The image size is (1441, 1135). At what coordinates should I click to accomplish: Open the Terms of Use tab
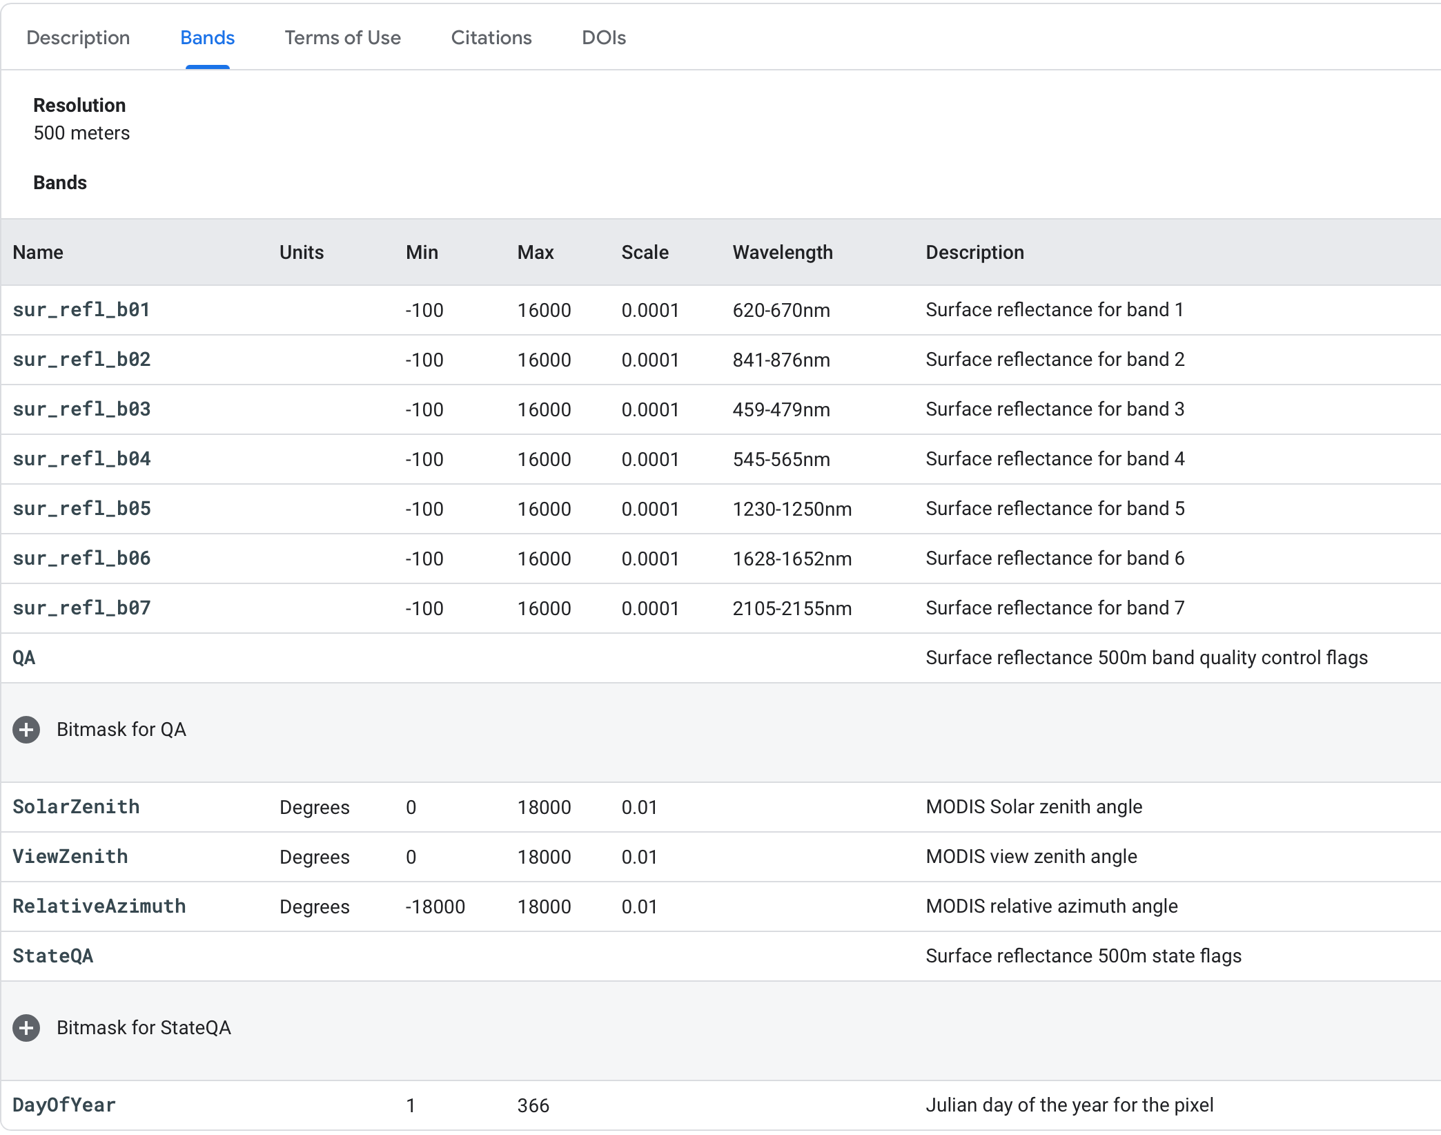(x=342, y=38)
